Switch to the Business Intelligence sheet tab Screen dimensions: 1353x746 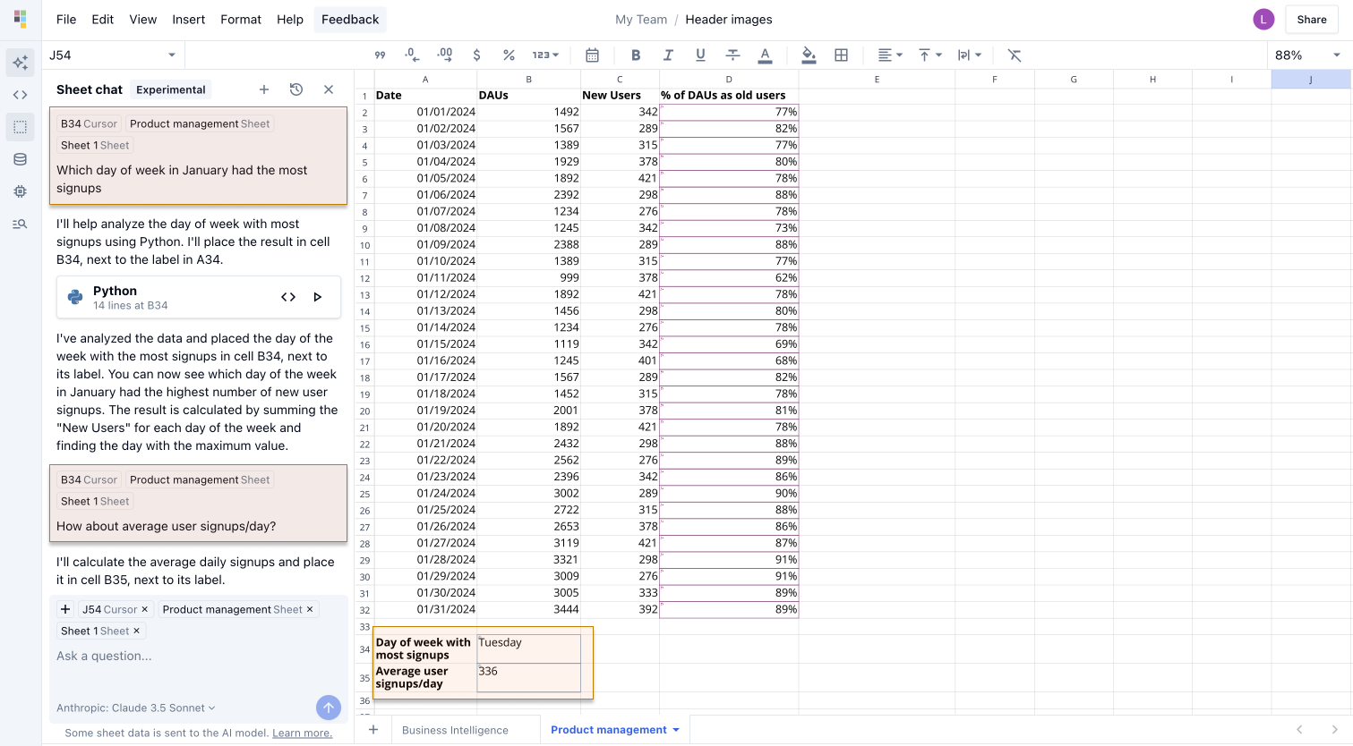point(455,730)
